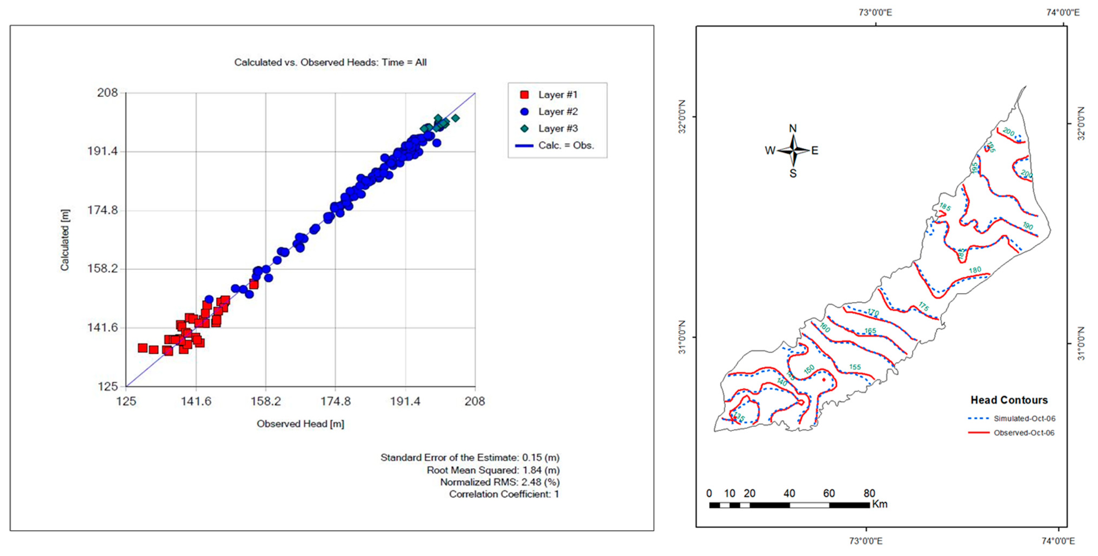Screen dimensions: 1098x556
Task: Click the Calc. = Obs. legend line
Action: (524, 145)
